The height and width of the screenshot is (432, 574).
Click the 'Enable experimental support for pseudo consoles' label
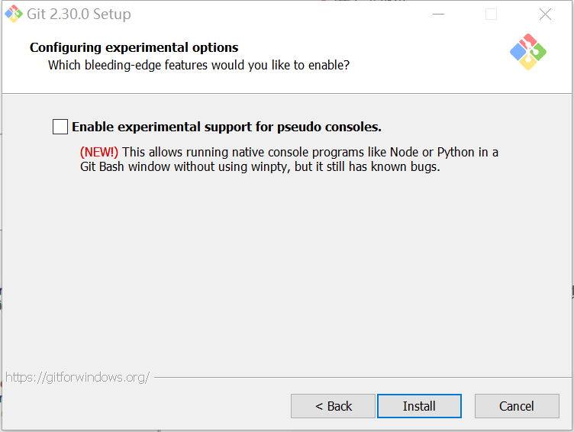226,127
